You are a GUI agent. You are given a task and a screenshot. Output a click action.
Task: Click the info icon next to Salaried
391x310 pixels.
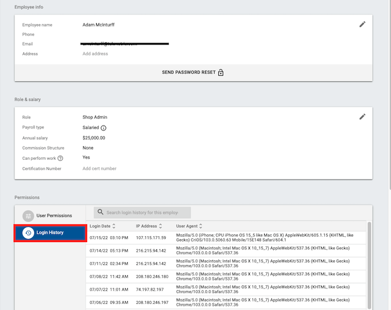point(103,128)
